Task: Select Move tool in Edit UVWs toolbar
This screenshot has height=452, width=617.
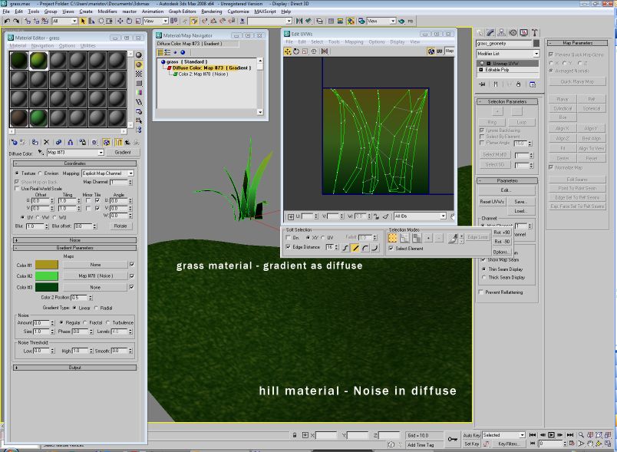Action: tap(288, 51)
